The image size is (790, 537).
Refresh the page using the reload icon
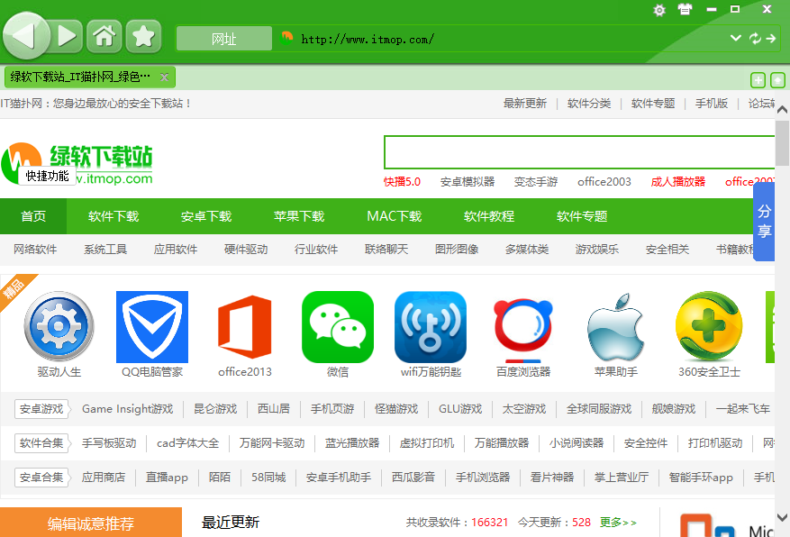(755, 38)
